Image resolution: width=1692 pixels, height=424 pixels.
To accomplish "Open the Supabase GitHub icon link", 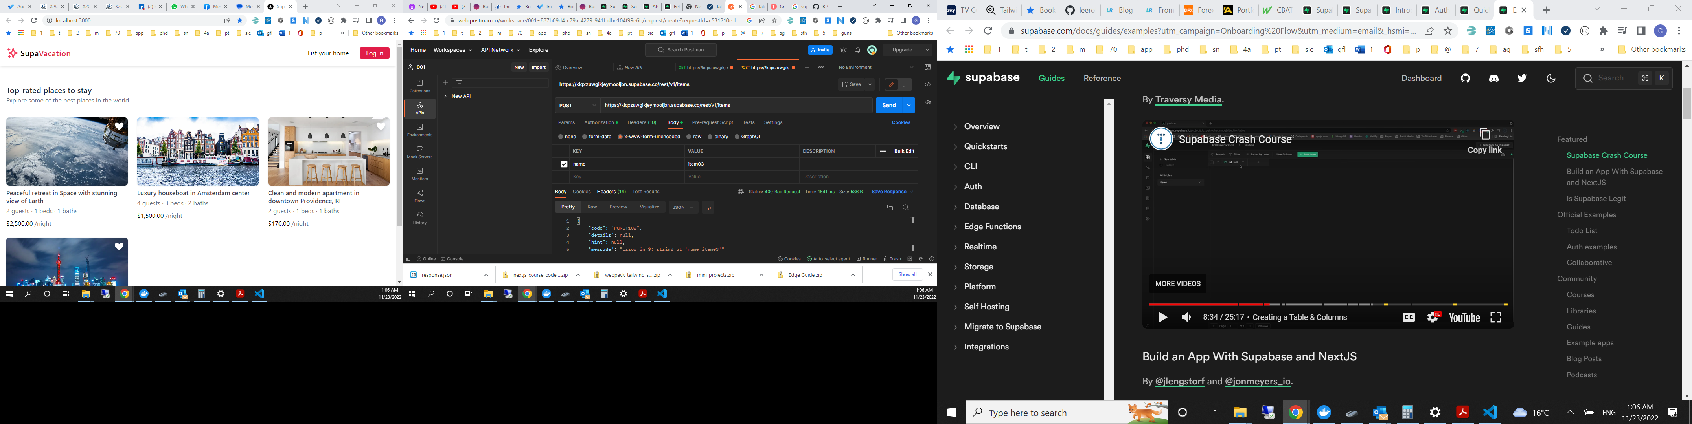I will (1466, 78).
